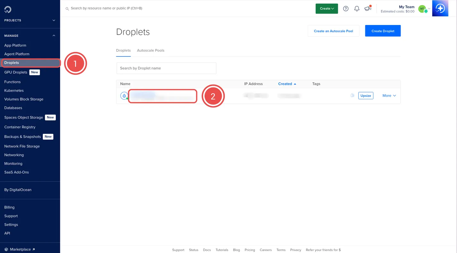Click the sparkle assistant icon in corner
457x253 pixels.
click(x=440, y=8)
